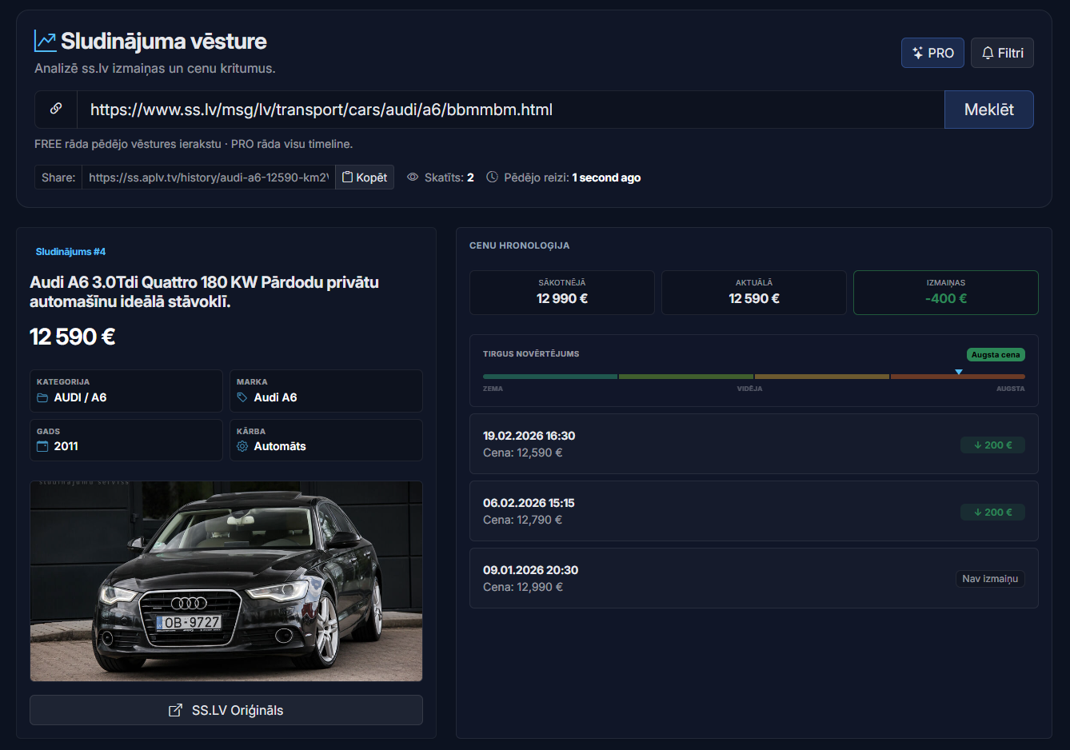1070x750 pixels.
Task: Click into the ss.lv URL input field
Action: click(x=510, y=110)
